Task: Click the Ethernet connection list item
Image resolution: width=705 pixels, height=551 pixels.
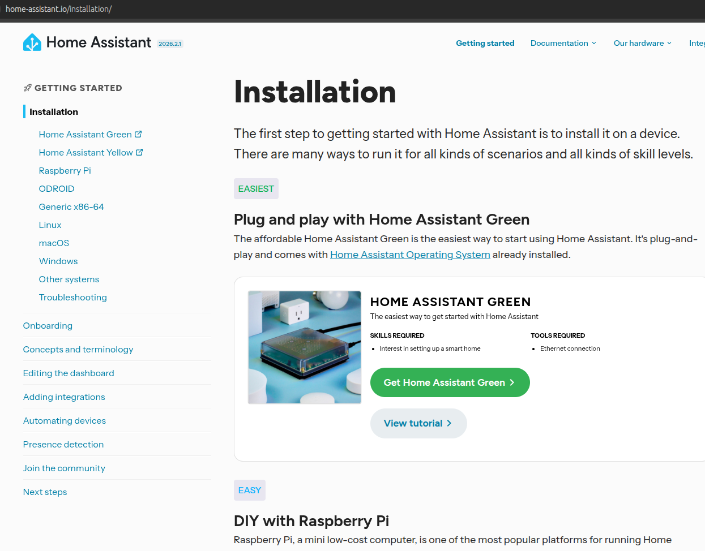Action: [570, 348]
